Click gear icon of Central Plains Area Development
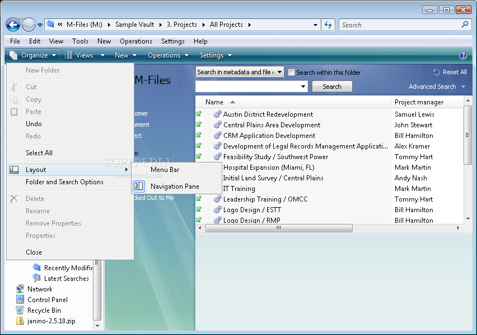477x335 pixels. coord(218,125)
